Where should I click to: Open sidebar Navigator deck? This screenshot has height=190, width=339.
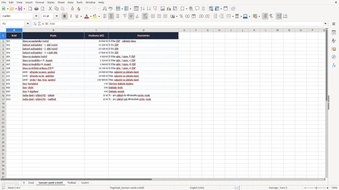[x=334, y=57]
